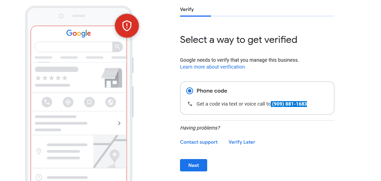Image resolution: width=381 pixels, height=181 pixels.
Task: Click the Verify step tab label
Action: pos(187,10)
